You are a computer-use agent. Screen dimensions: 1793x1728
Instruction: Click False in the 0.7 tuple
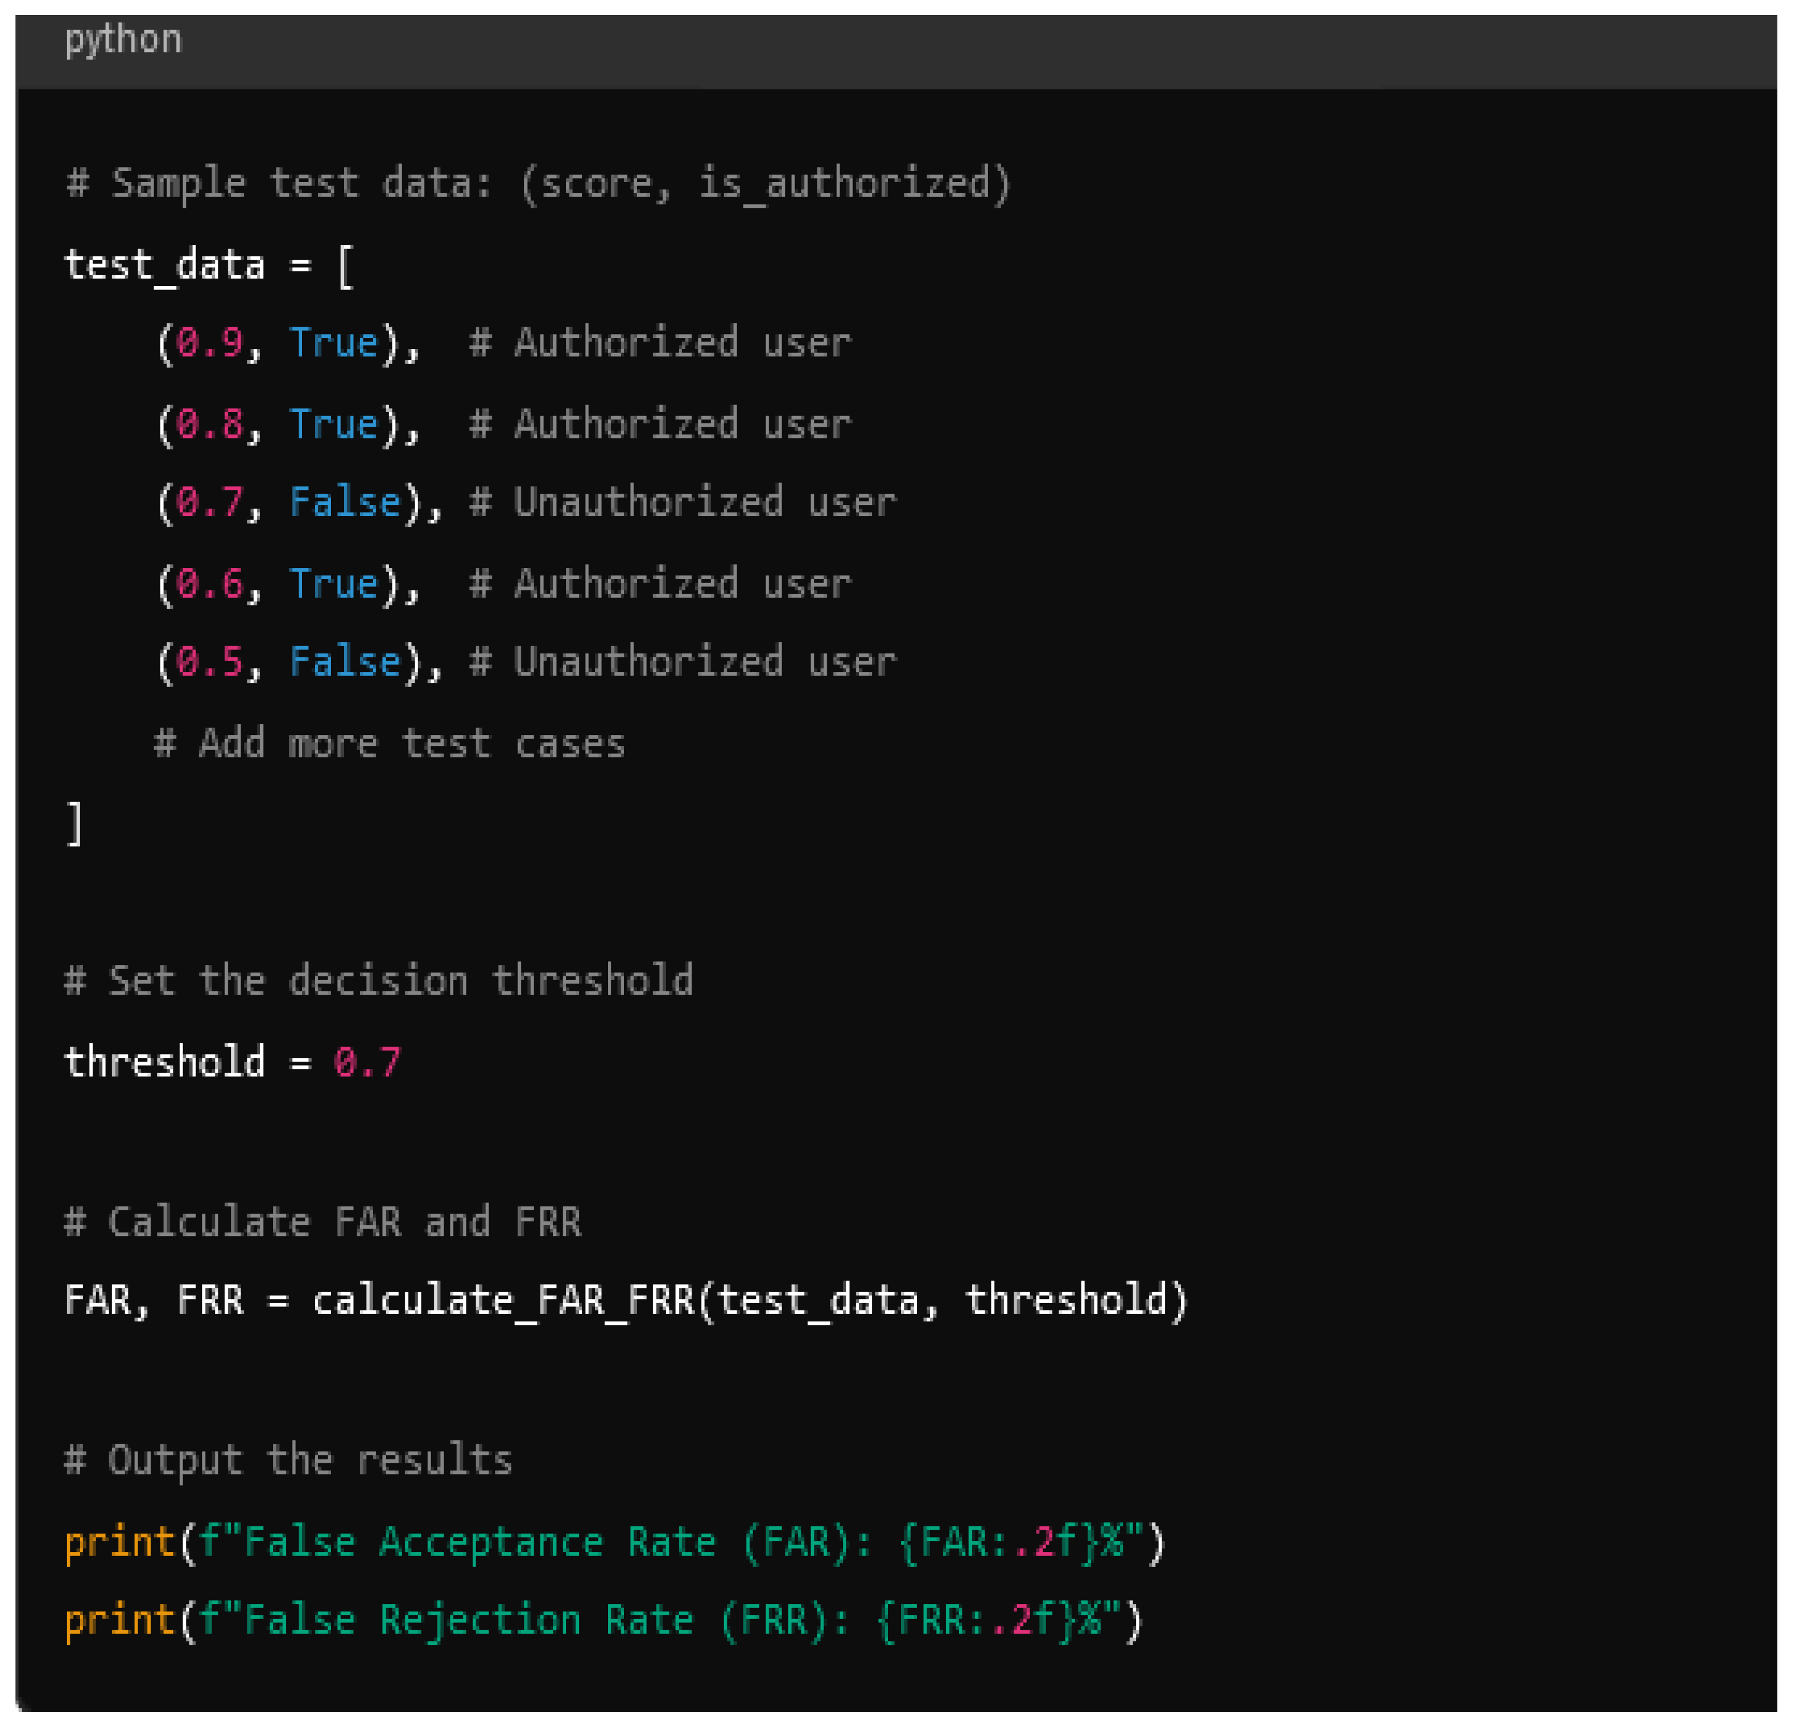(x=345, y=503)
